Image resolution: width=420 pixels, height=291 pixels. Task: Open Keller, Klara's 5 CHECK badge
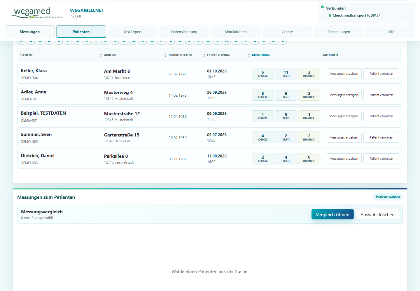point(263,74)
